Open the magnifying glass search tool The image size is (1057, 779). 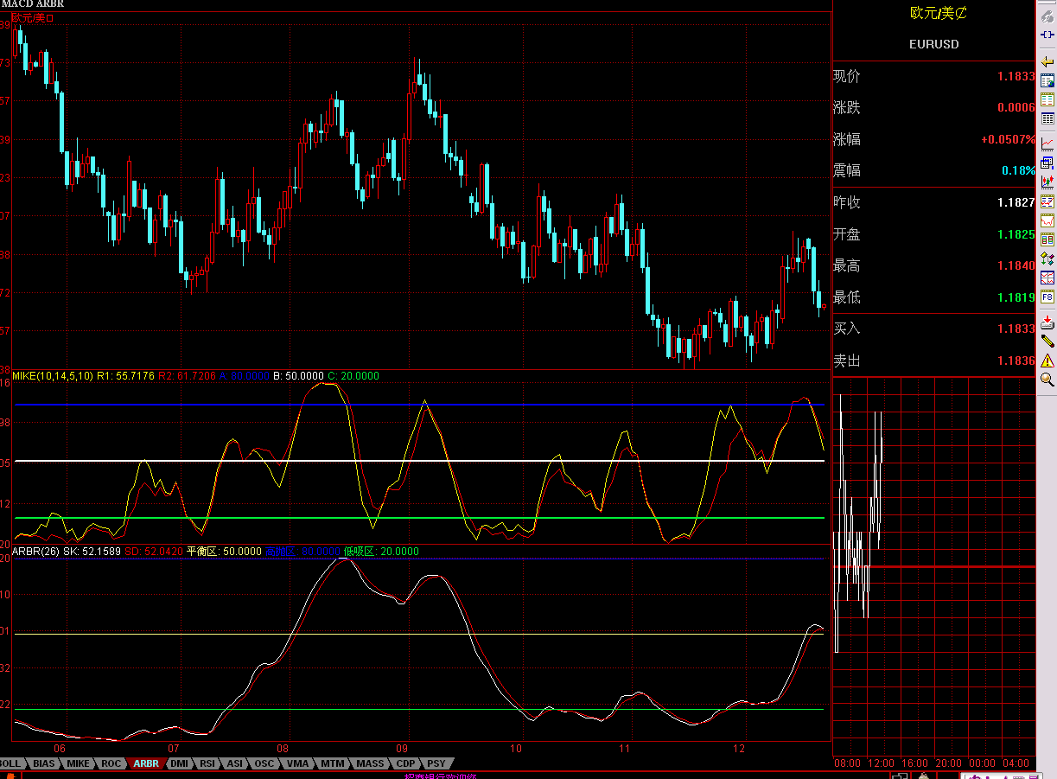1047,379
